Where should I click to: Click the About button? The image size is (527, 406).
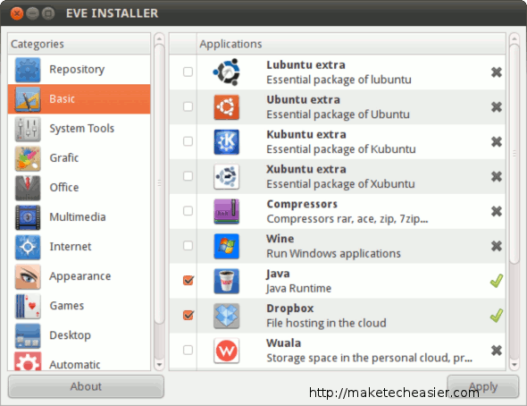[86, 386]
